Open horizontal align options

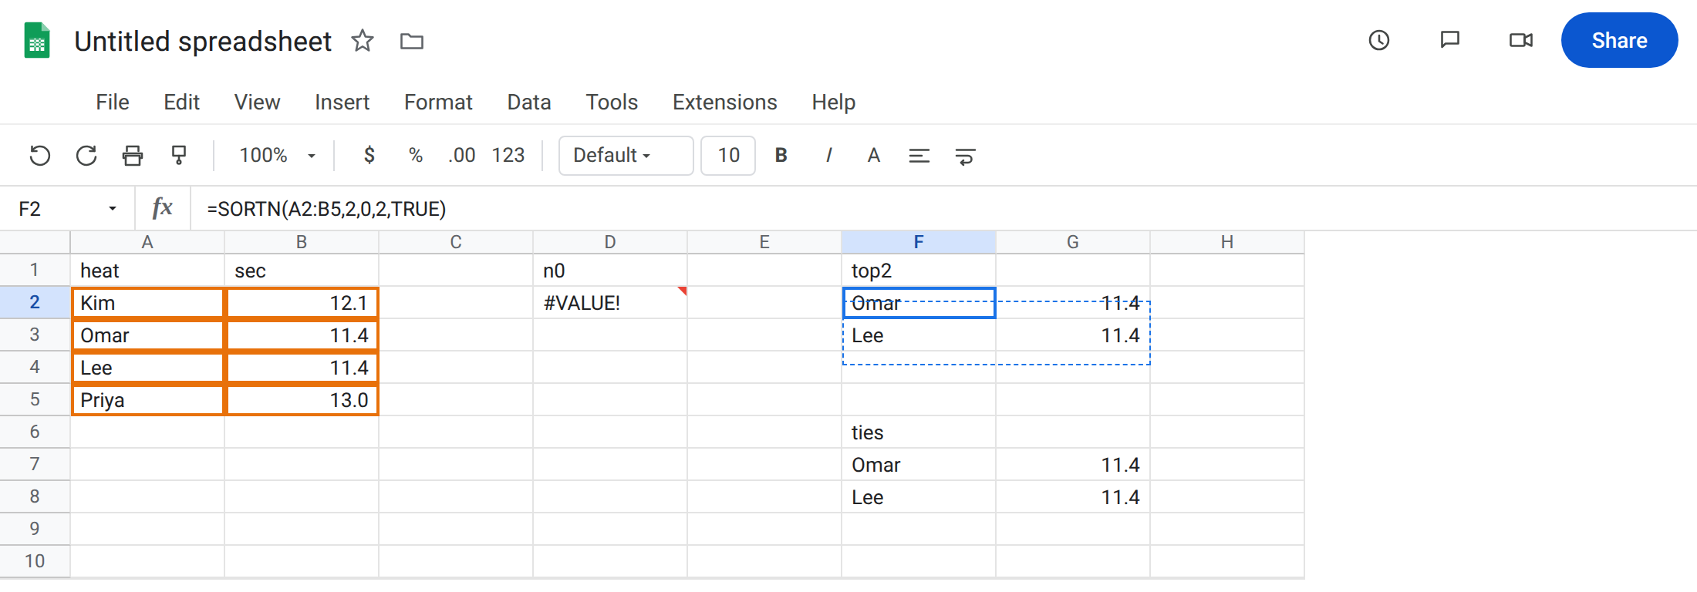pos(919,156)
